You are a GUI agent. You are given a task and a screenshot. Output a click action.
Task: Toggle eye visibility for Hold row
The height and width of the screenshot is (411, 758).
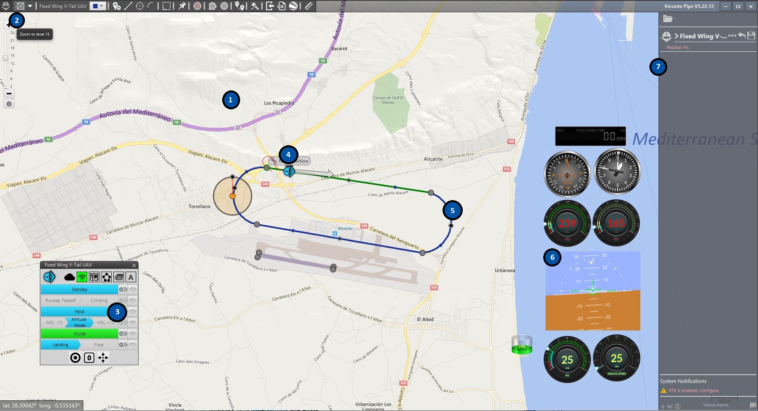point(133,312)
